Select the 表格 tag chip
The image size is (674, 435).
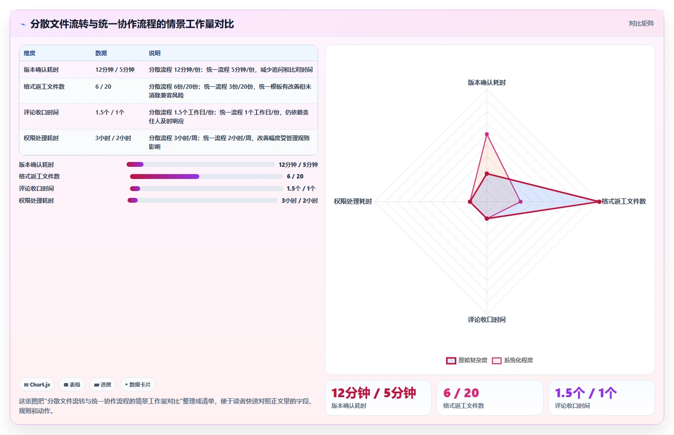click(72, 385)
